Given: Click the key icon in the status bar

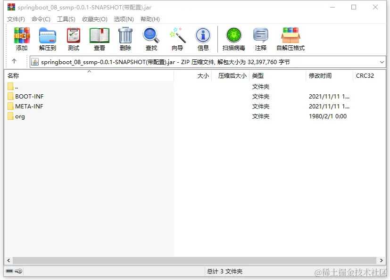Looking at the screenshot, I should pos(19,271).
